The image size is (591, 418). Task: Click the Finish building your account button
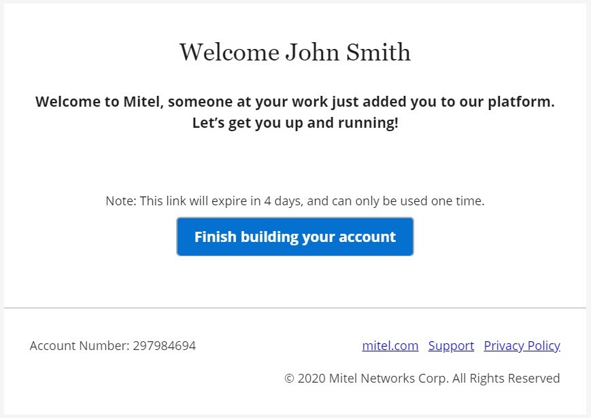click(294, 237)
